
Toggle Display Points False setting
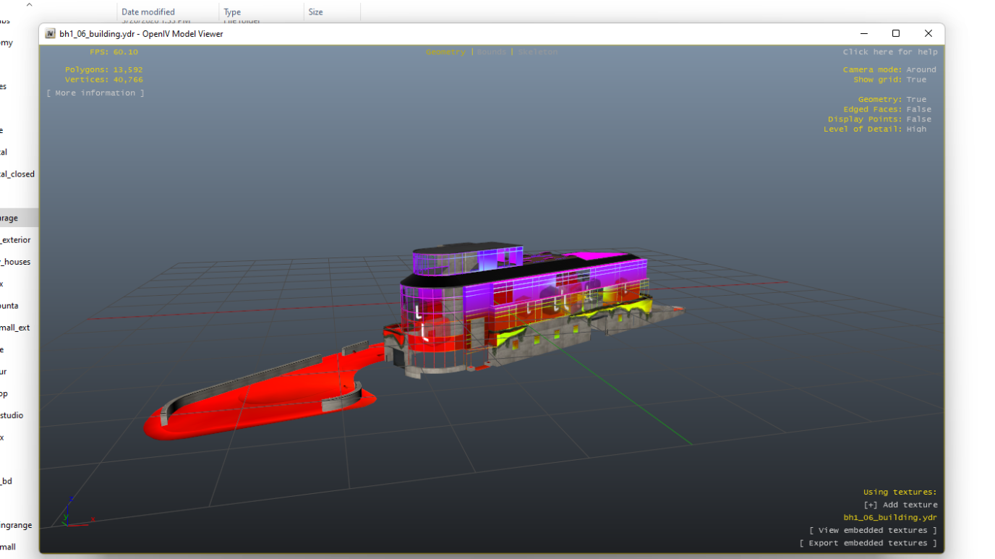(879, 119)
